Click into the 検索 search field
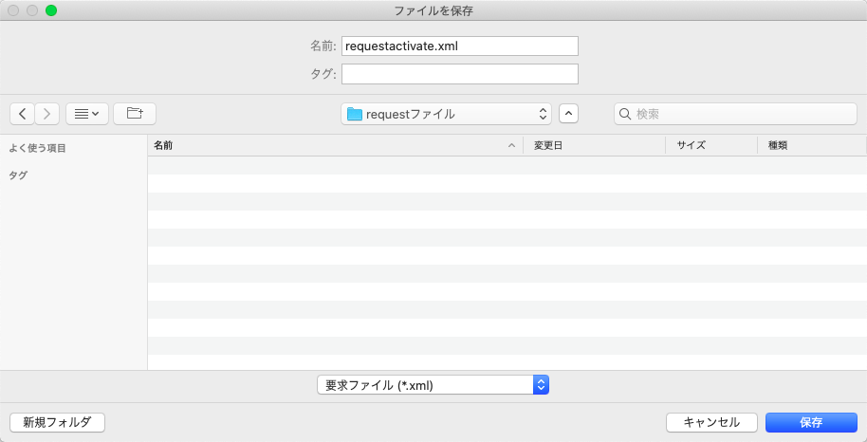The width and height of the screenshot is (867, 442). click(x=735, y=114)
